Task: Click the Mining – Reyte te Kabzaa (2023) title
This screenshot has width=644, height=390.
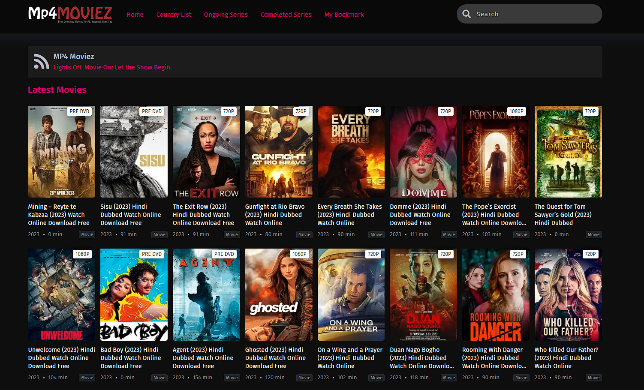Action: 59,215
